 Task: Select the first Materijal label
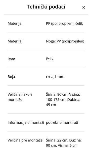pyautogui.click(x=15, y=24)
